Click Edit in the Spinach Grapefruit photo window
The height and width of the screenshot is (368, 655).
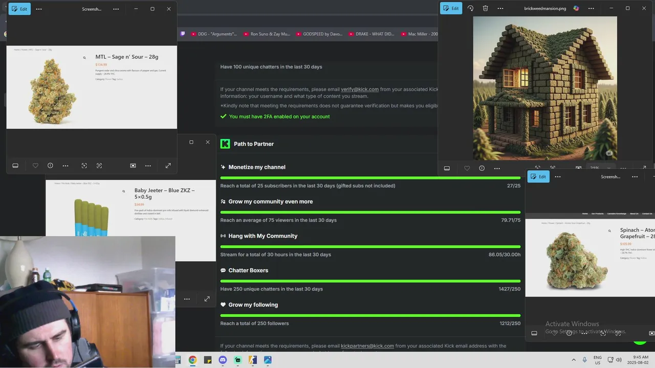(x=538, y=177)
